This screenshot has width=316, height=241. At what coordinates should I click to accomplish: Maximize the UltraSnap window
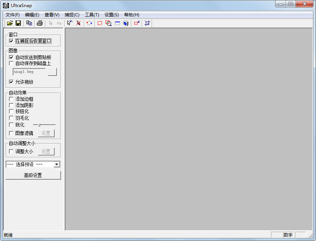291,4
